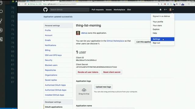Expand the plus create-new dropdown
Image resolution: width=195 pixels, height=109 pixels.
coord(165,9)
